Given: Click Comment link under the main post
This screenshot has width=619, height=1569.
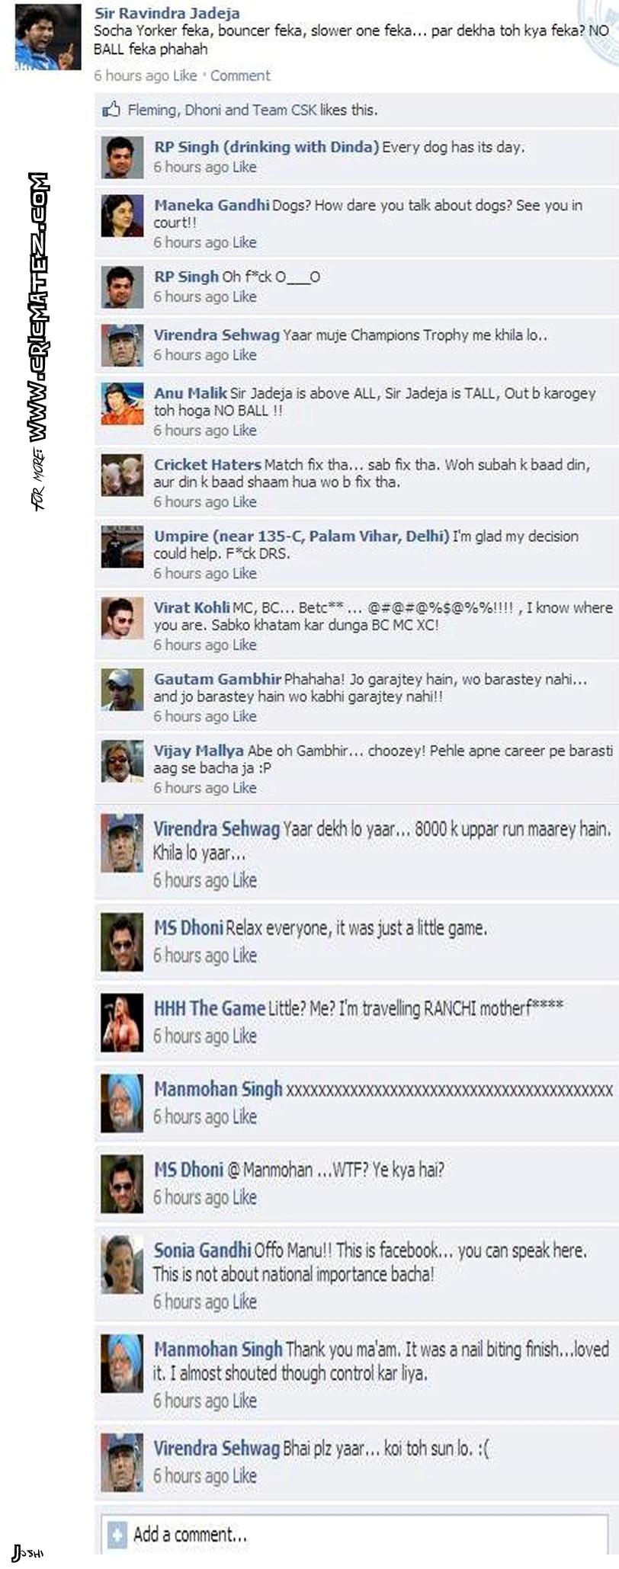Looking at the screenshot, I should click(x=240, y=75).
